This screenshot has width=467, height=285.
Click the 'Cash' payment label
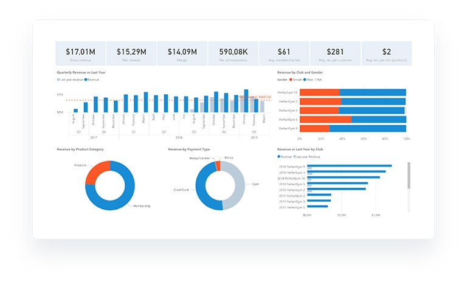(x=255, y=184)
